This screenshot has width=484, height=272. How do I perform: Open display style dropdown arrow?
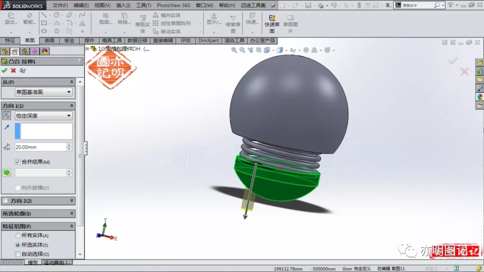(x=286, y=50)
